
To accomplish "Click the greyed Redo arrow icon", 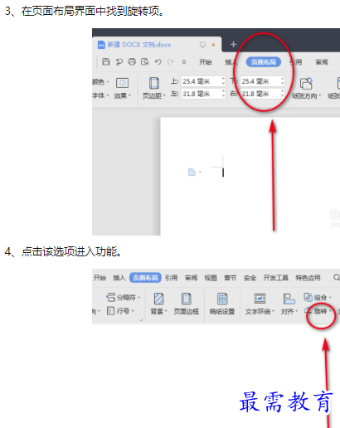I will click(171, 61).
